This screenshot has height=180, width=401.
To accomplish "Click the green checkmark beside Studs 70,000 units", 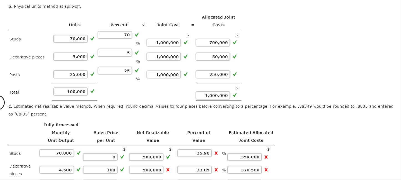I will pos(92,39).
